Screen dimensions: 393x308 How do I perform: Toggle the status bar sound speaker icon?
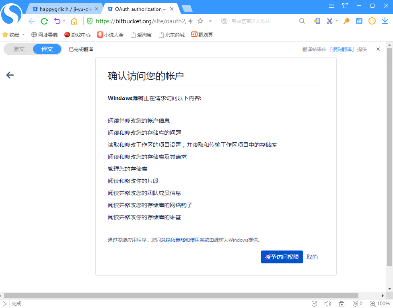327,304
